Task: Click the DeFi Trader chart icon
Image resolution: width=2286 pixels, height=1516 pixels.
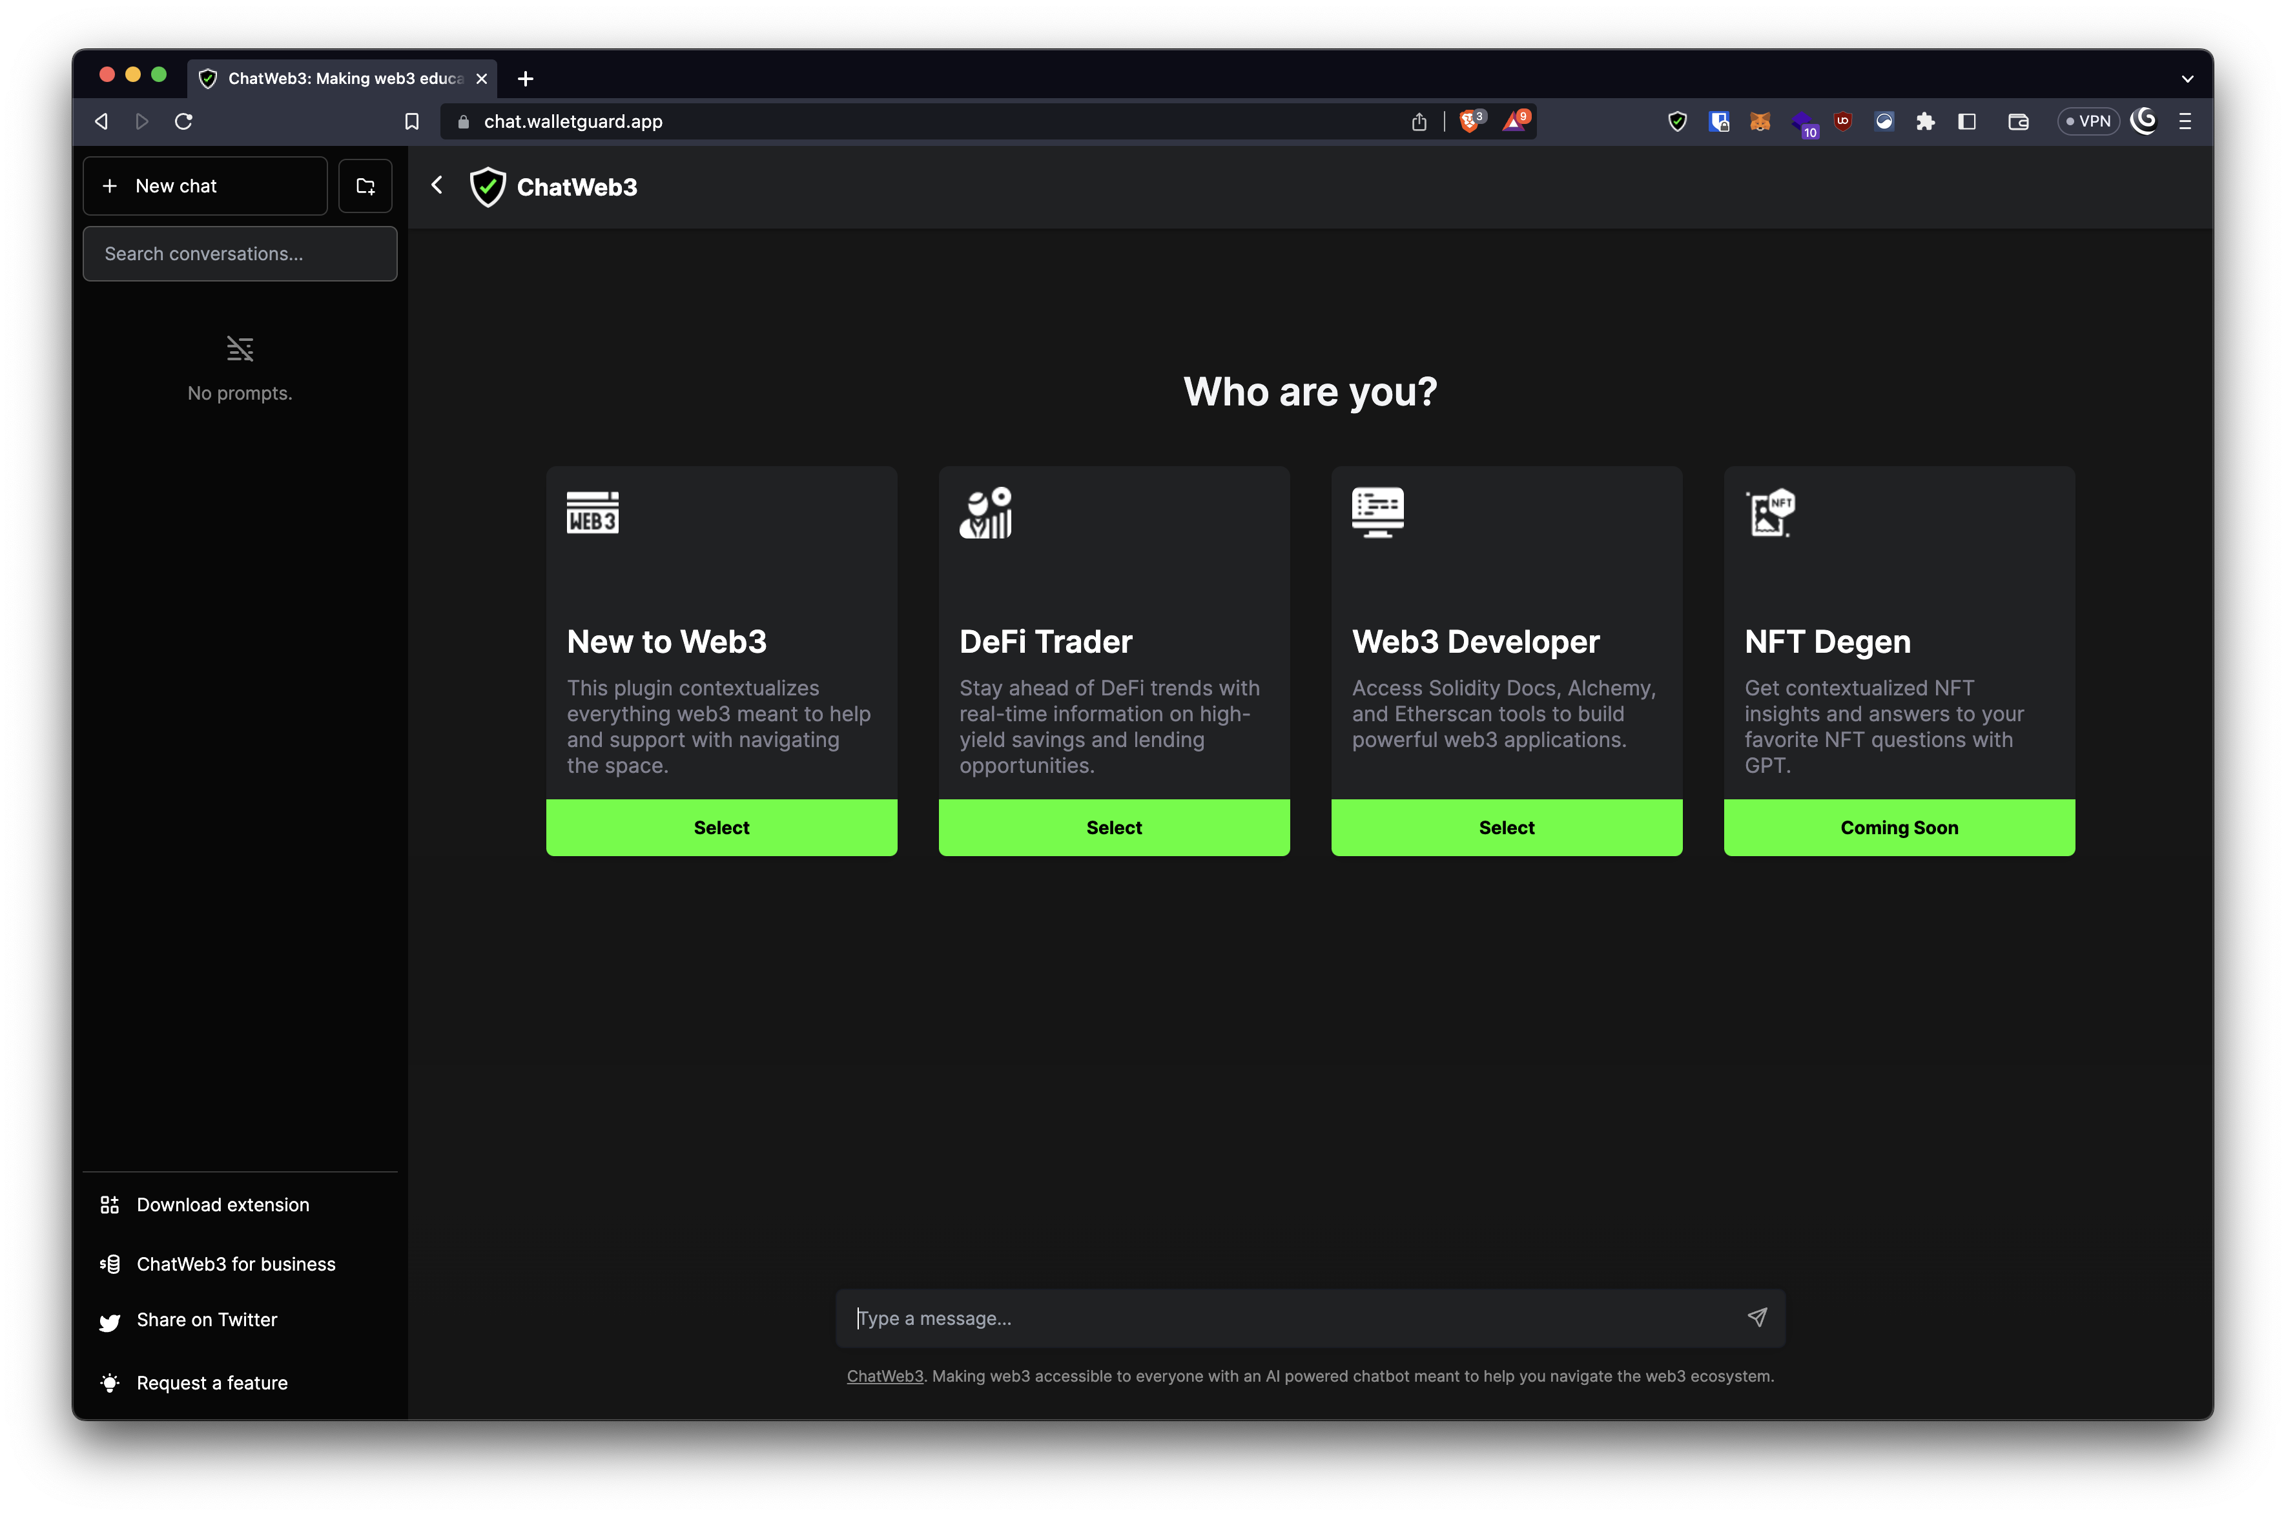Action: (x=985, y=513)
